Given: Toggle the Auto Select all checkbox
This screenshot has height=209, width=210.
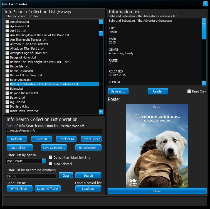Looking at the screenshot, I should point(51,164).
